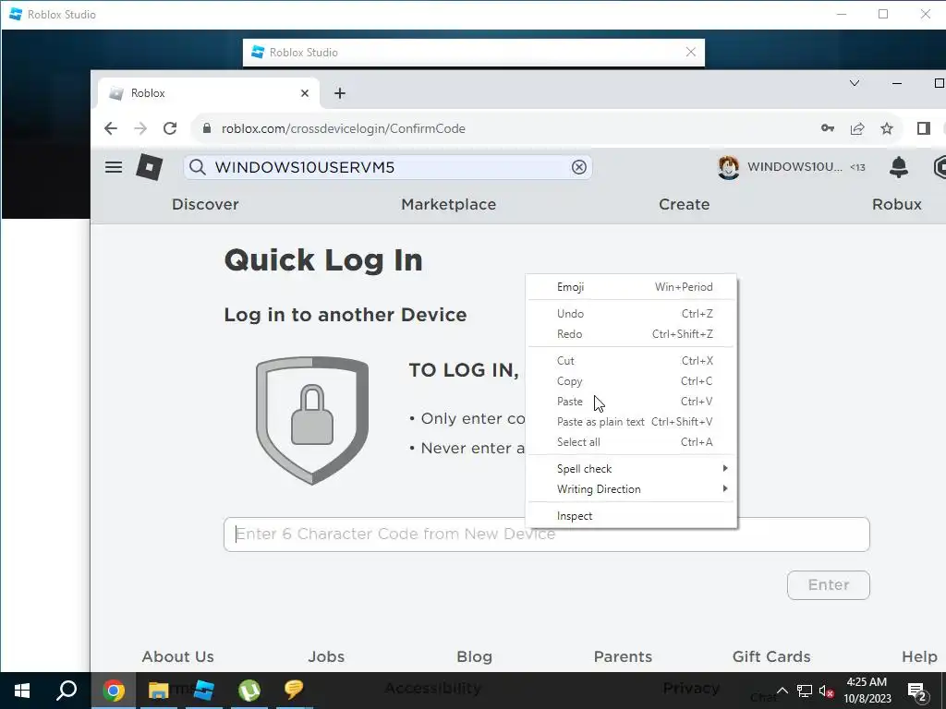Image resolution: width=946 pixels, height=709 pixels.
Task: Choose Cut in the context menu
Action: tap(631, 361)
